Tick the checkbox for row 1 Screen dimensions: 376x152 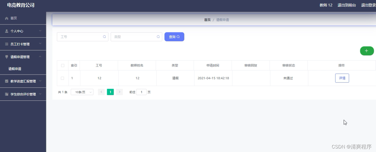tap(62, 78)
